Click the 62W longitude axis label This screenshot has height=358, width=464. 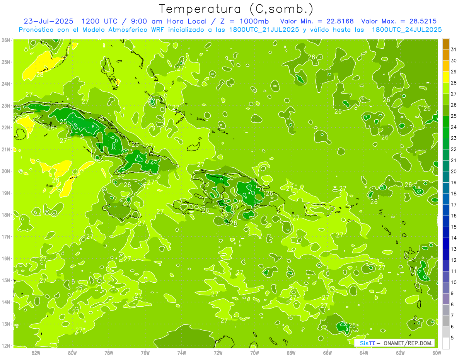pos(400,353)
